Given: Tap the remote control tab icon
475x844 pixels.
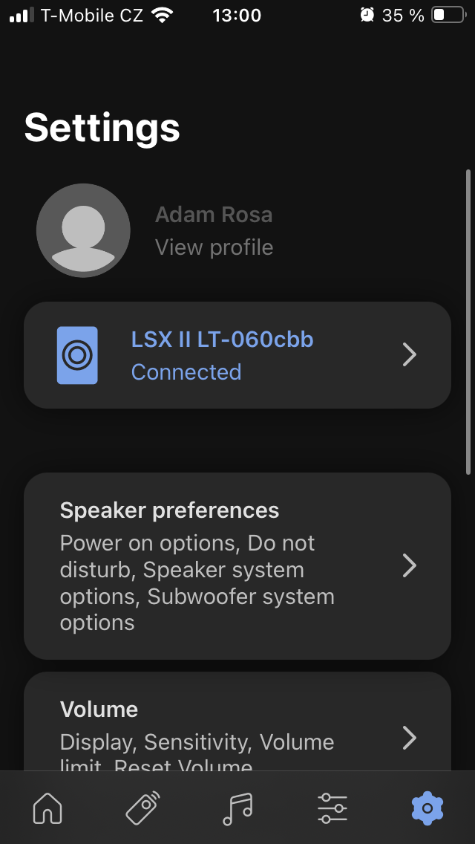Looking at the screenshot, I should point(142,808).
